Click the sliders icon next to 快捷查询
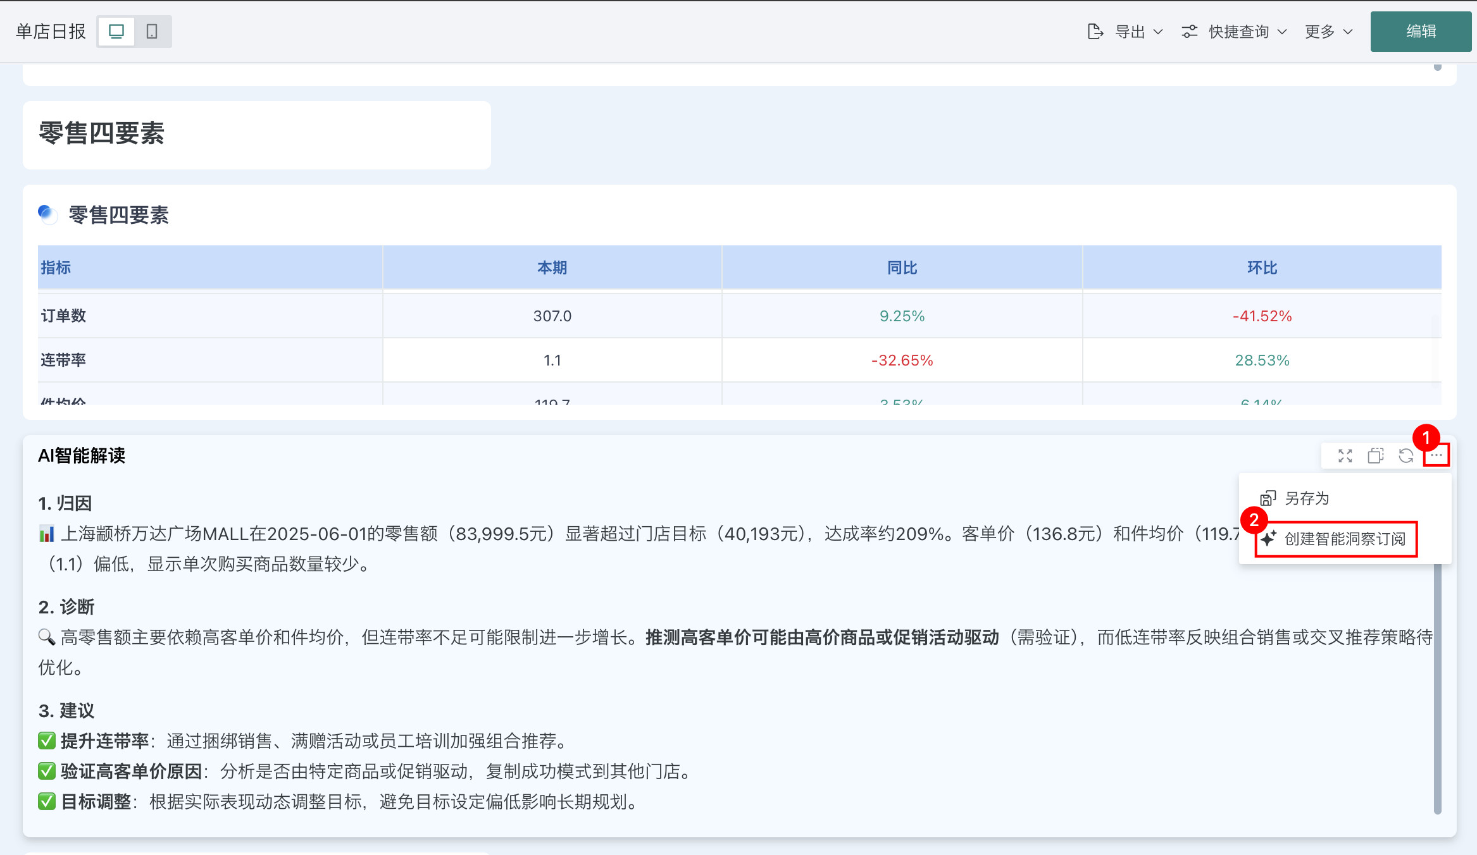This screenshot has height=855, width=1477. pyautogui.click(x=1190, y=32)
